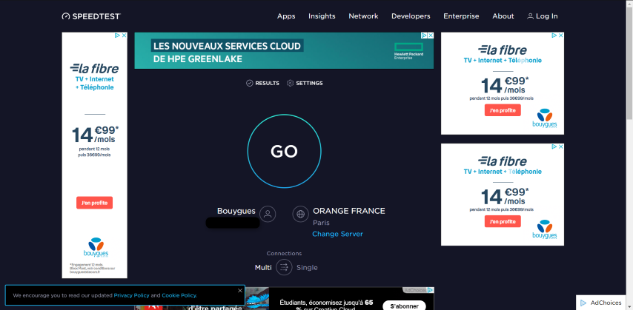This screenshot has width=633, height=310.
Task: Click Change Server link
Action: (x=337, y=234)
